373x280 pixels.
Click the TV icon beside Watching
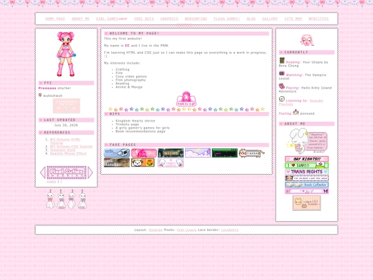tap(282, 73)
